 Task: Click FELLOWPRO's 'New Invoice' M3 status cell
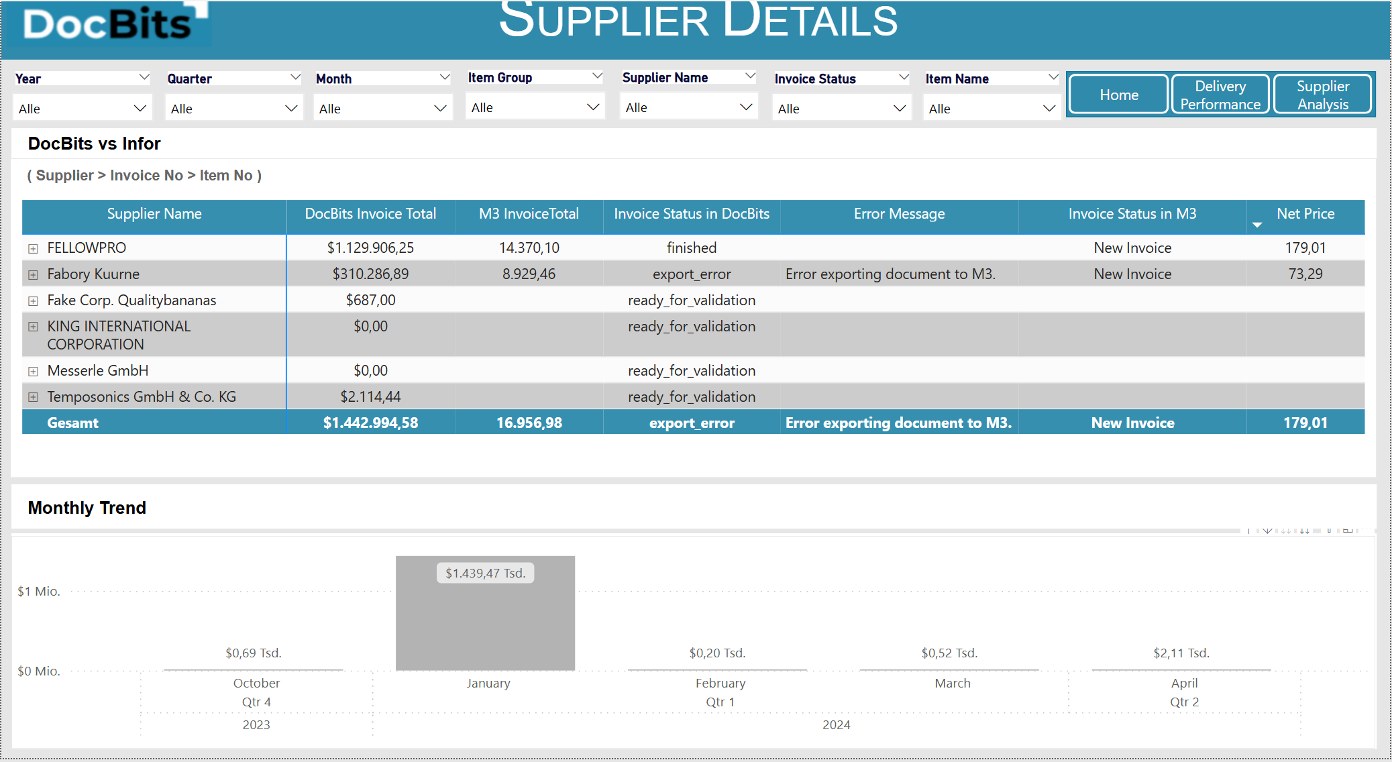pyautogui.click(x=1132, y=248)
